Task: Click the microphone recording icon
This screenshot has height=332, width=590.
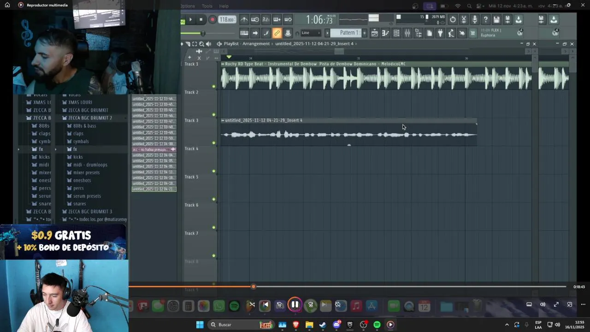Action: (475, 19)
